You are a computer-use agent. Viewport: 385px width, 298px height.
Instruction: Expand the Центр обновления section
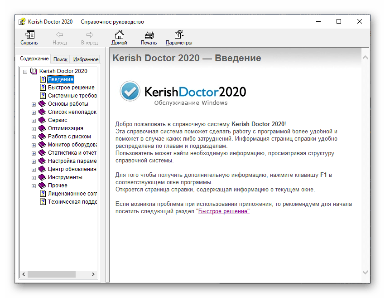(x=34, y=170)
